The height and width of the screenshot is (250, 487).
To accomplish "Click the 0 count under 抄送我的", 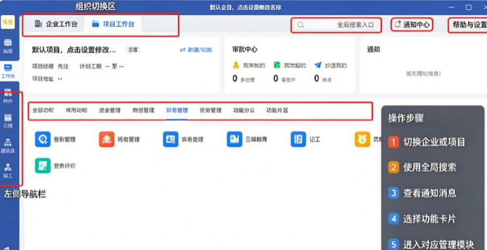I will click(x=316, y=79).
